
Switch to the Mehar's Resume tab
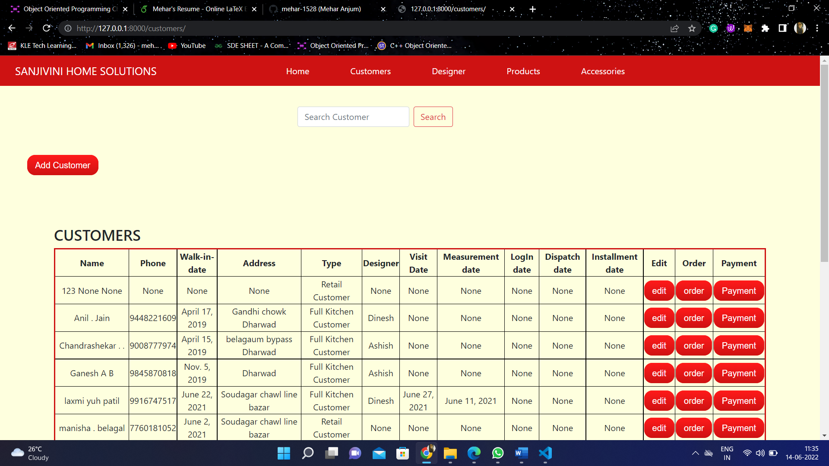(x=194, y=9)
